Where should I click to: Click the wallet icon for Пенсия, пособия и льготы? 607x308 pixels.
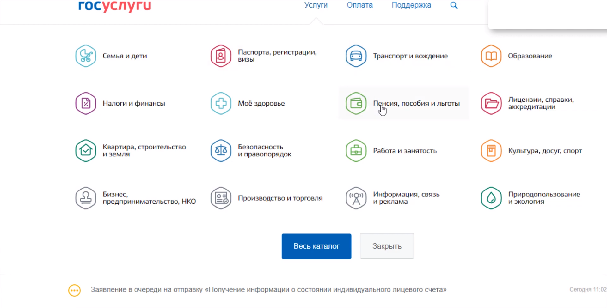356,103
